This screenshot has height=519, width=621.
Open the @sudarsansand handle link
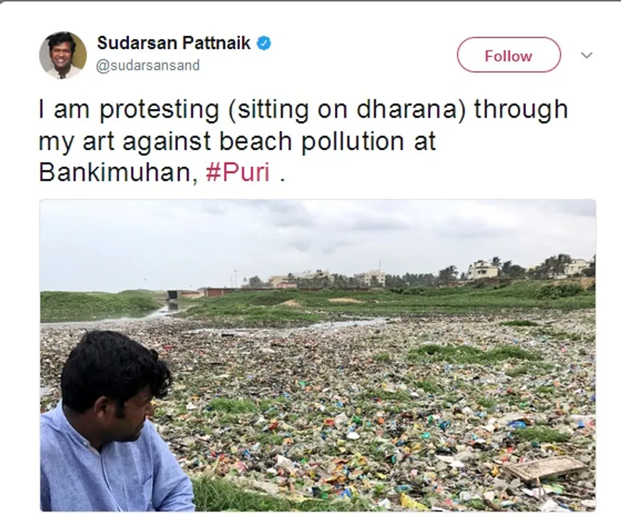coord(148,66)
